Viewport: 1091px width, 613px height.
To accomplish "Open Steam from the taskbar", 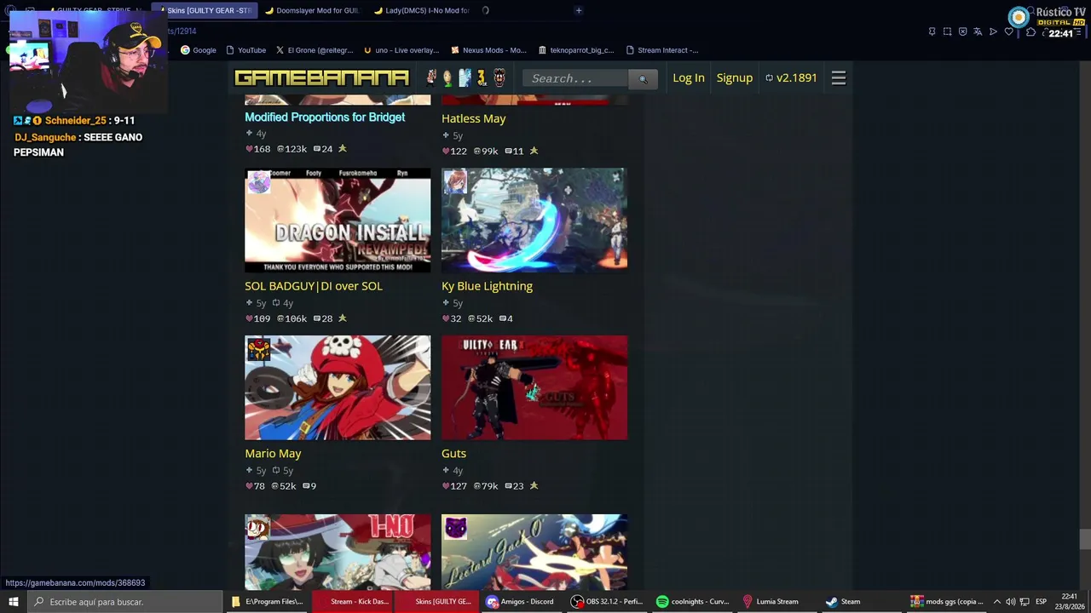I will 844,602.
